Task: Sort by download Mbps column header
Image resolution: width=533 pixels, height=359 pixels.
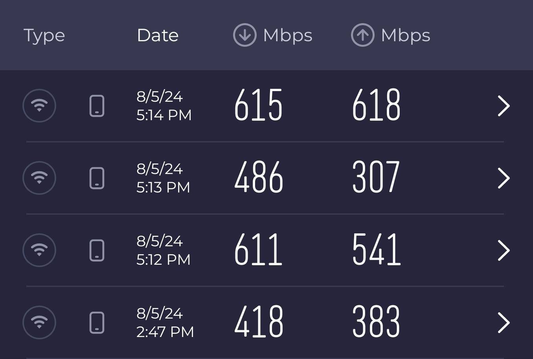Action: pos(273,35)
